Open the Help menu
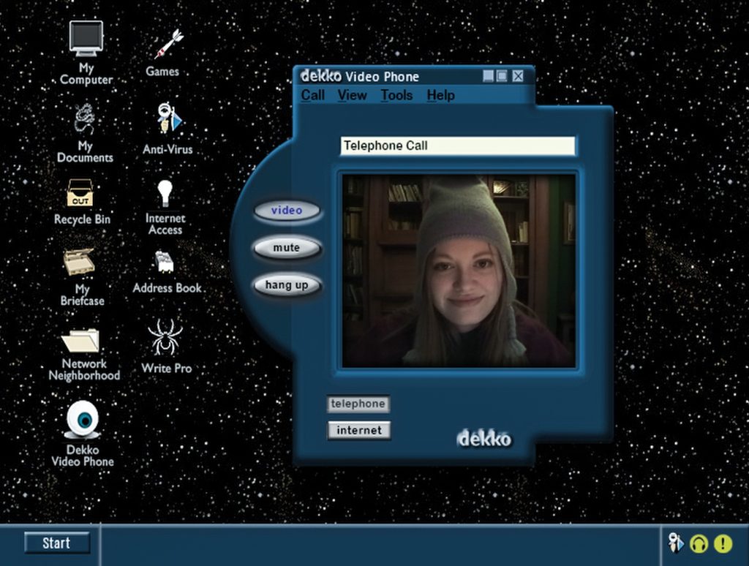749x566 pixels. 441,95
